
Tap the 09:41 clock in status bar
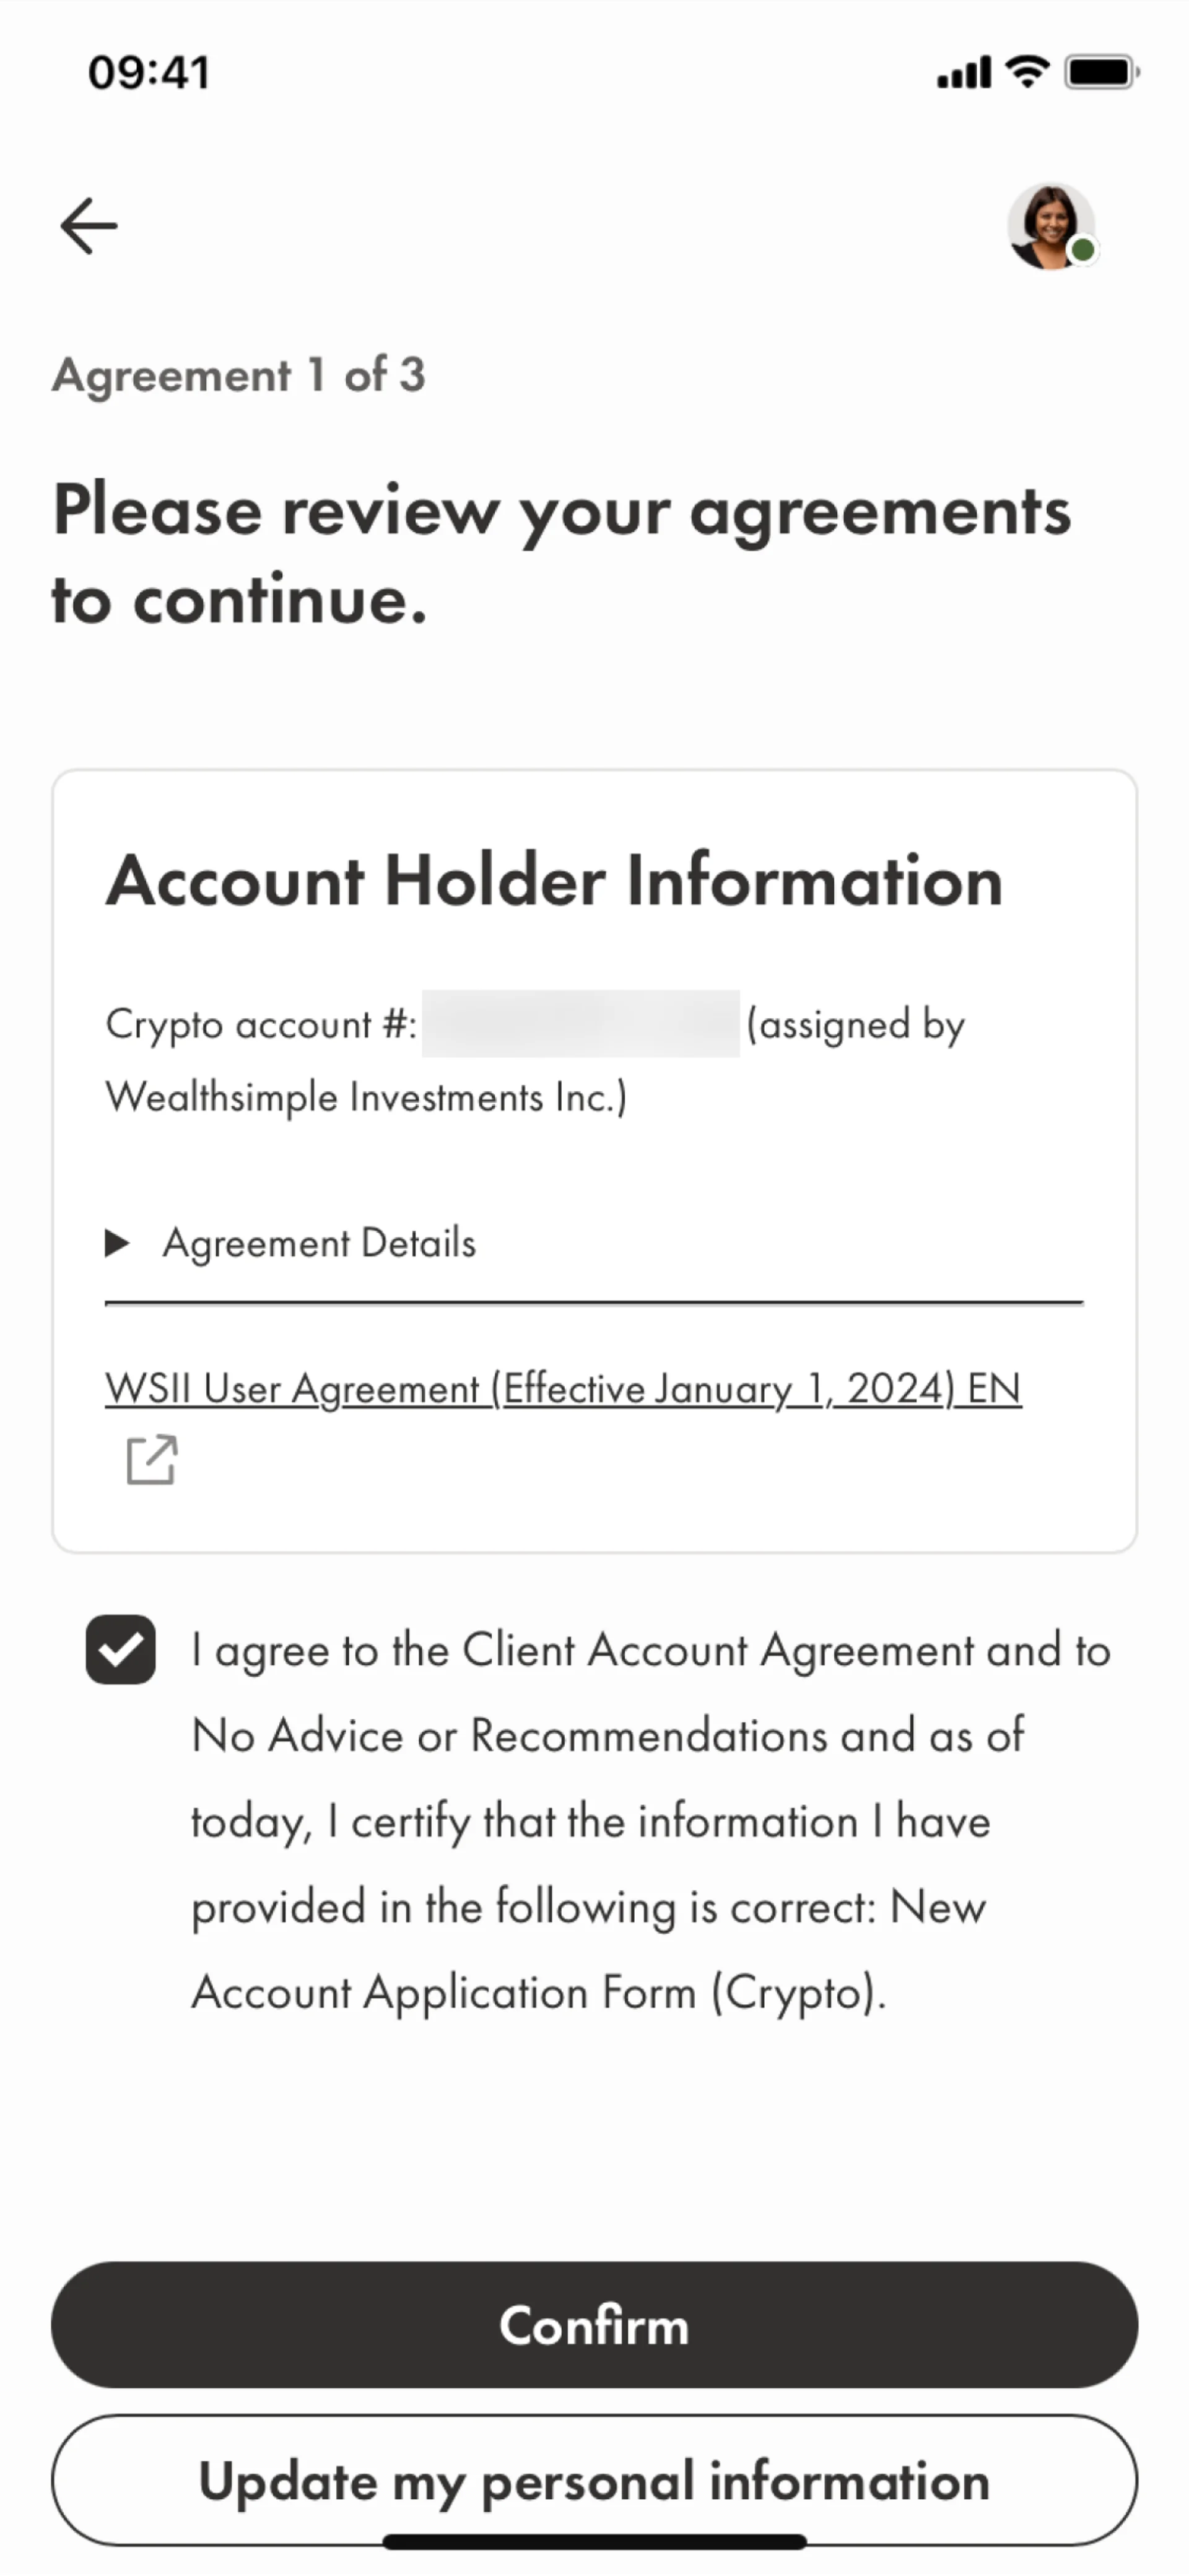click(x=149, y=73)
